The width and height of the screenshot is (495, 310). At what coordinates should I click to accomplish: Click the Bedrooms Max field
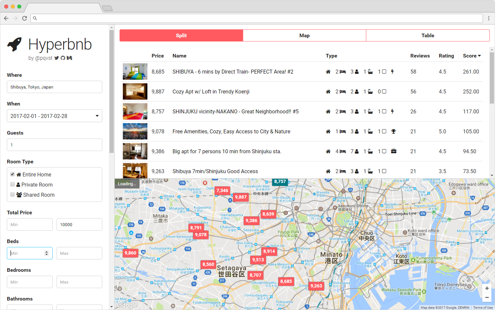click(79, 282)
